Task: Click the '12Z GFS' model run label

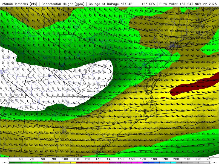Action: point(148,4)
